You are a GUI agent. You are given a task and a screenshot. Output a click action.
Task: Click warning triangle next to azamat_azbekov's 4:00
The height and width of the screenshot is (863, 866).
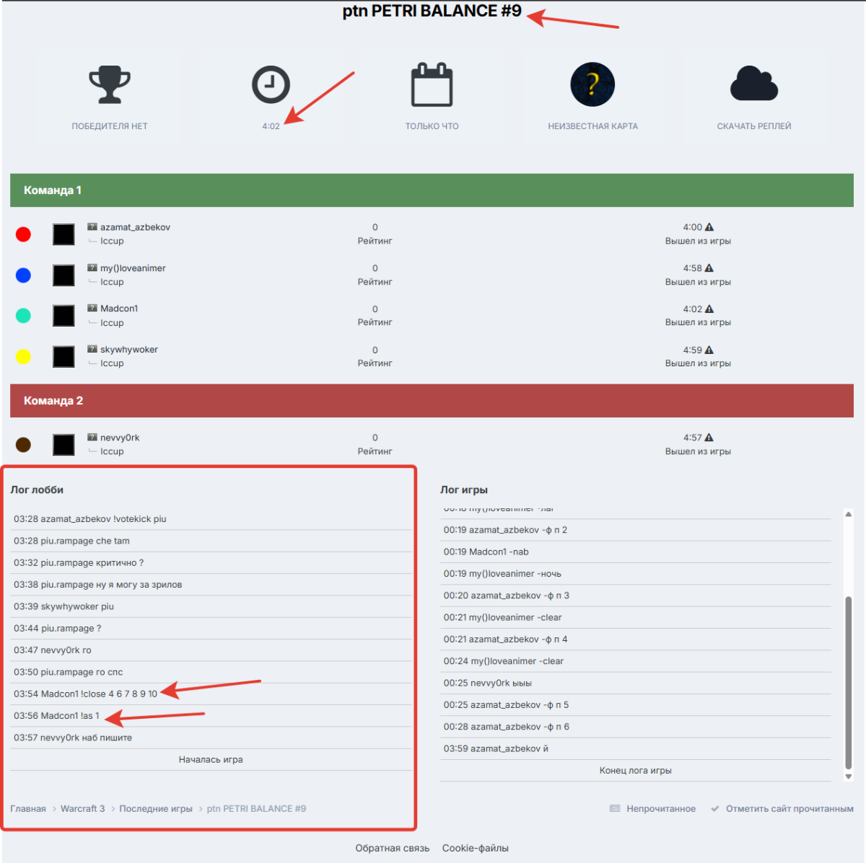(x=709, y=227)
